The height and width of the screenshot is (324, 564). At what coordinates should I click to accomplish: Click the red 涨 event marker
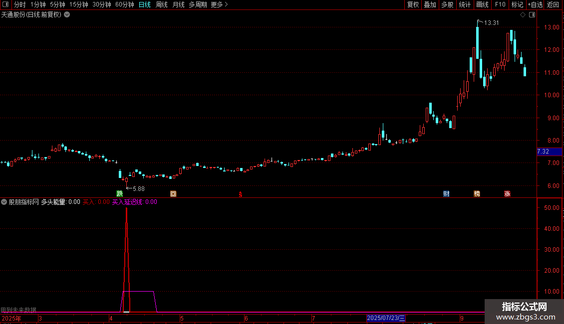507,194
